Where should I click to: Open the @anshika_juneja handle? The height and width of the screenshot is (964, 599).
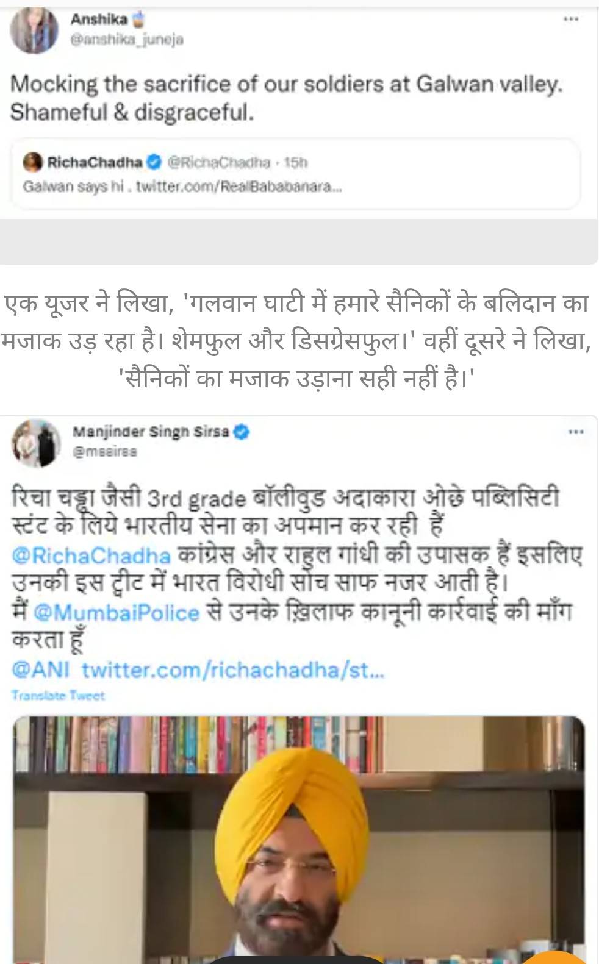click(x=127, y=40)
